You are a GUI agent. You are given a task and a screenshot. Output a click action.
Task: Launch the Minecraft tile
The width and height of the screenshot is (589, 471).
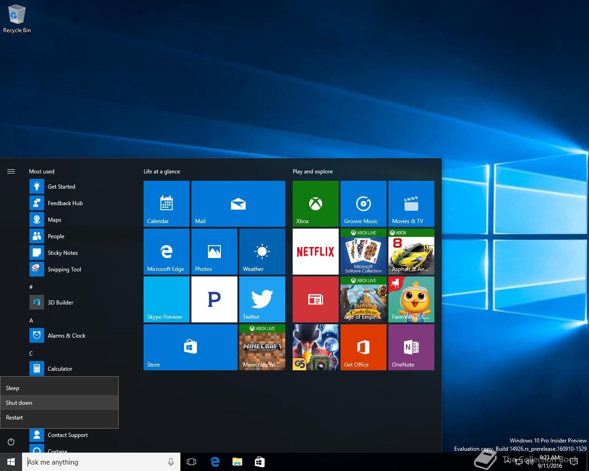coord(262,347)
